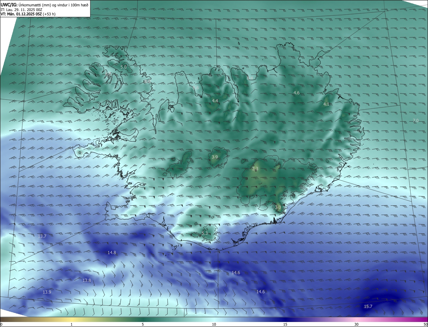Screen dimensions: 428x327
Task: Click the VT: Mán. 01.12.2025 05Z line
Action: click(28, 14)
